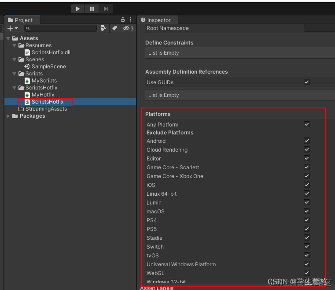
Task: Open the Project panel three-dot menu
Action: pyautogui.click(x=130, y=20)
